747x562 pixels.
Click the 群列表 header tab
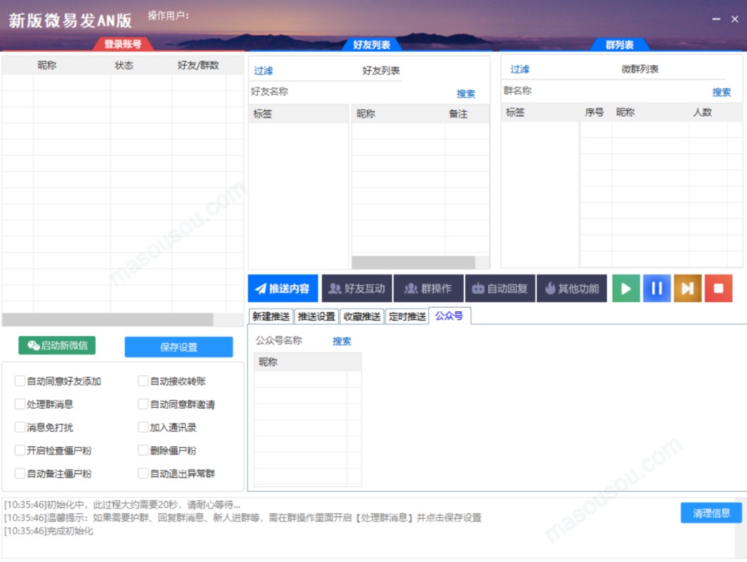tap(619, 44)
